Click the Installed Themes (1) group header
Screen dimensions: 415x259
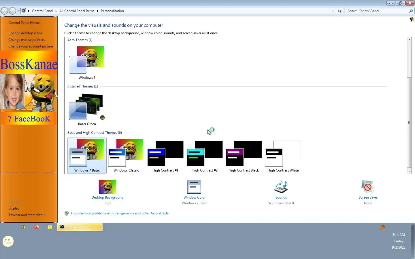[x=82, y=86]
